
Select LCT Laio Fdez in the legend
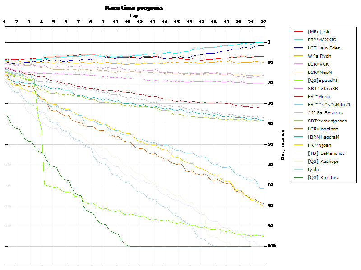pyautogui.click(x=324, y=48)
